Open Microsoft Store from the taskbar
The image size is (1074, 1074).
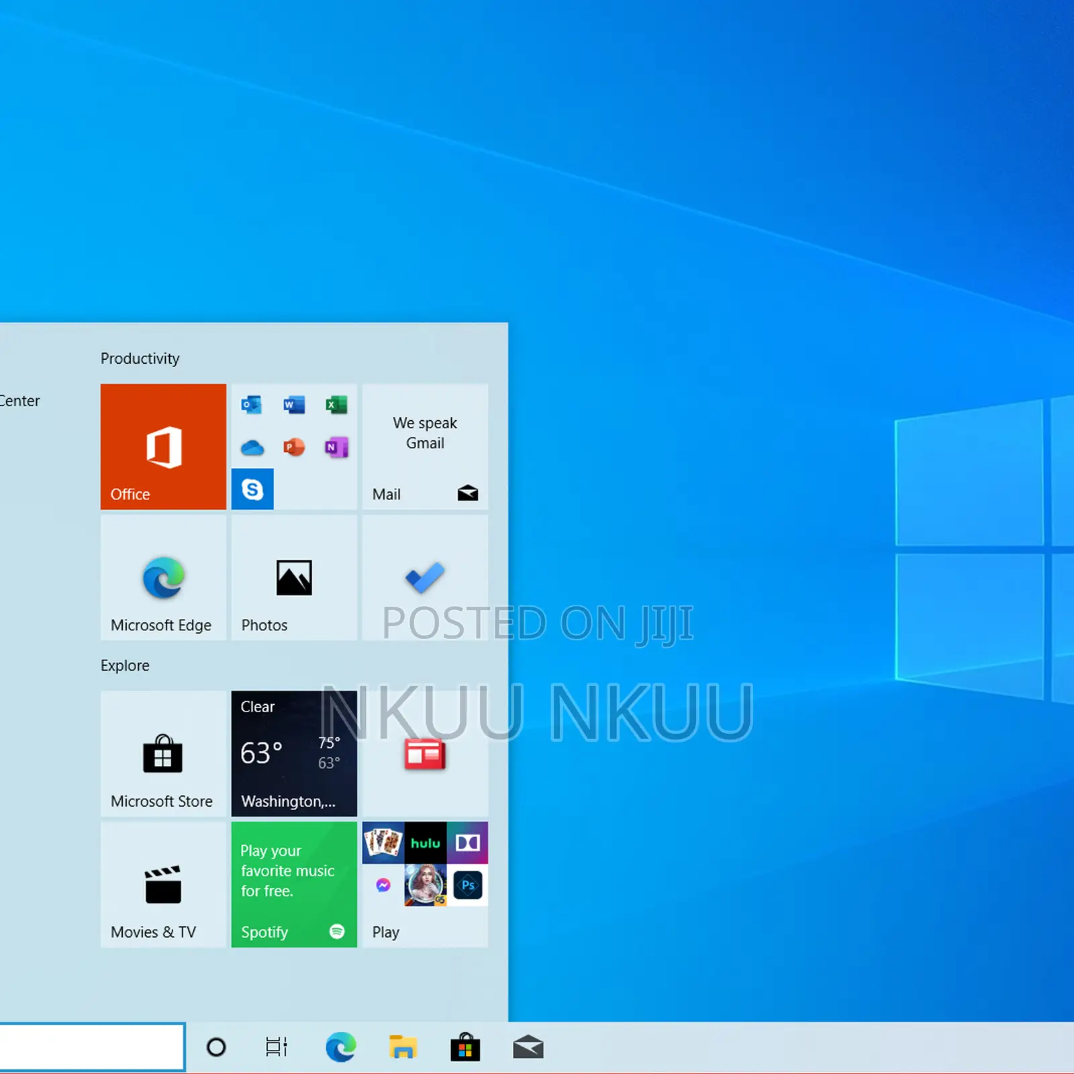click(465, 1047)
